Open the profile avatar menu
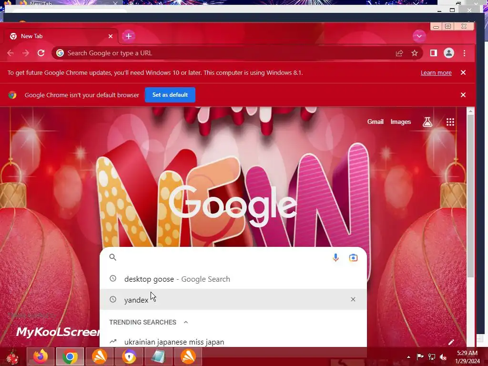 (x=449, y=53)
